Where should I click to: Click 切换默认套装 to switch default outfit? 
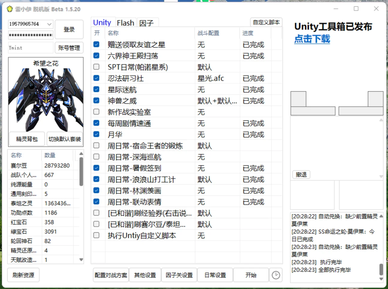65,139
